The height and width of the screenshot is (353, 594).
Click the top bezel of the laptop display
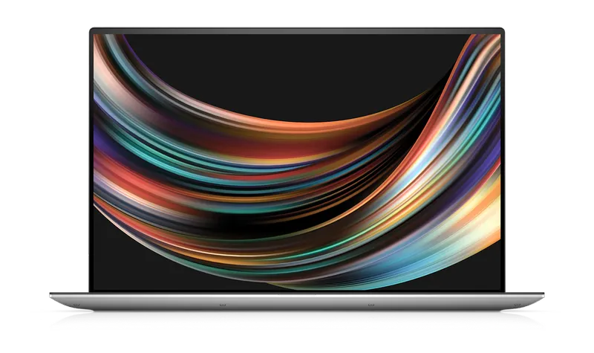(297, 29)
